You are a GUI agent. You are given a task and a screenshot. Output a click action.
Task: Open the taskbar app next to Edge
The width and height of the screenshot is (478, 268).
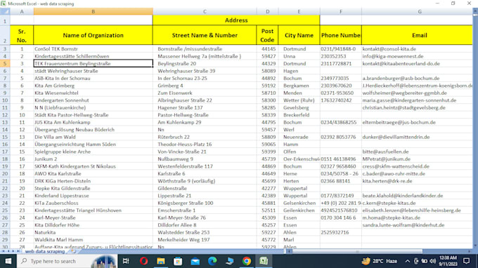pos(230,261)
